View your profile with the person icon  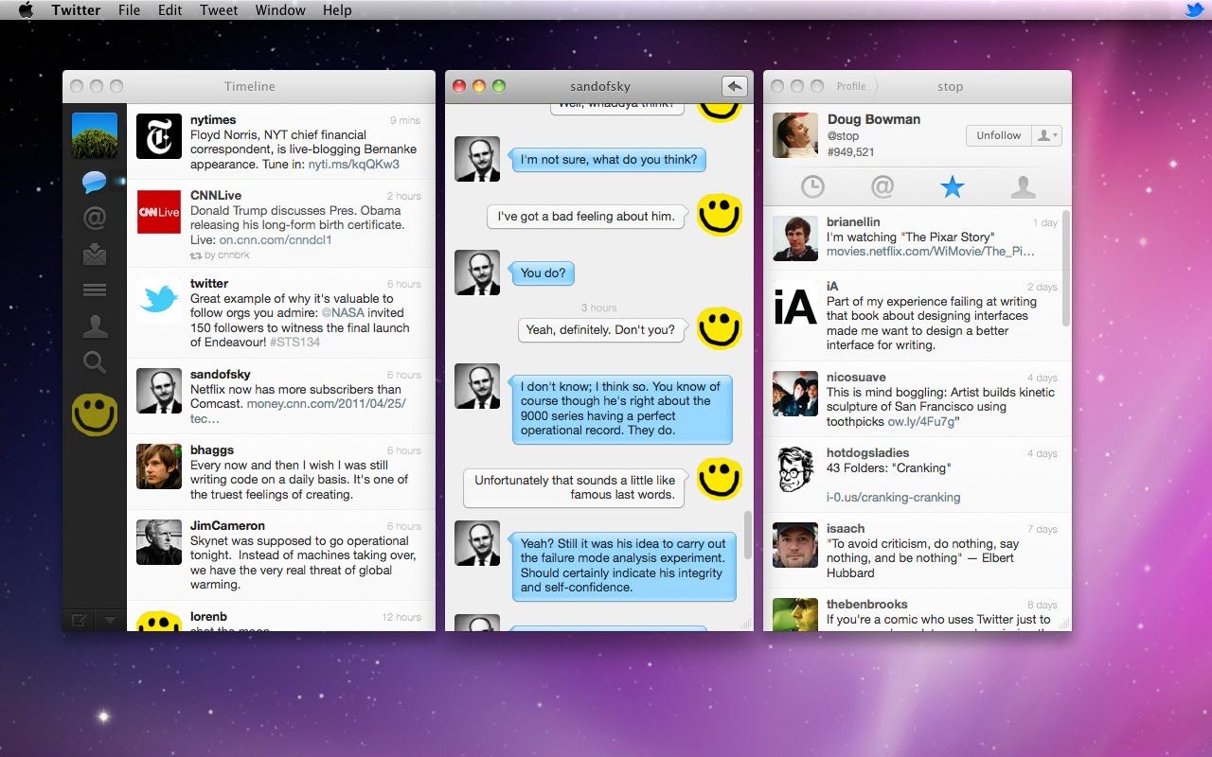click(95, 326)
